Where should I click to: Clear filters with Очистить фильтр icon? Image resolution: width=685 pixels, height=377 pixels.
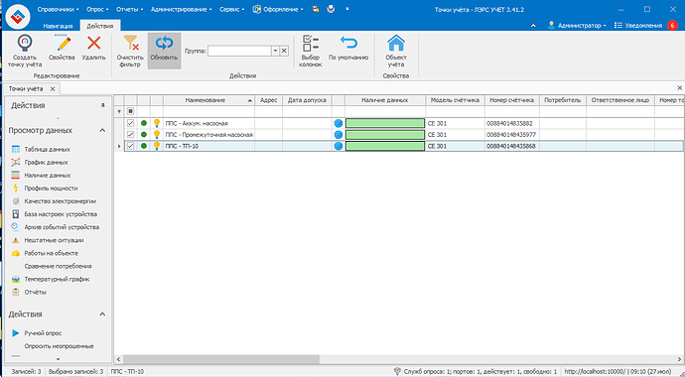tap(130, 44)
